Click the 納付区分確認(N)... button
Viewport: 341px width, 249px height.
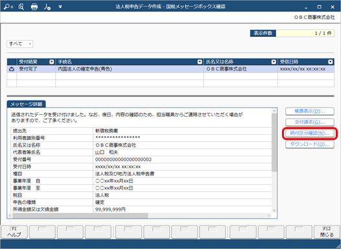coord(310,134)
